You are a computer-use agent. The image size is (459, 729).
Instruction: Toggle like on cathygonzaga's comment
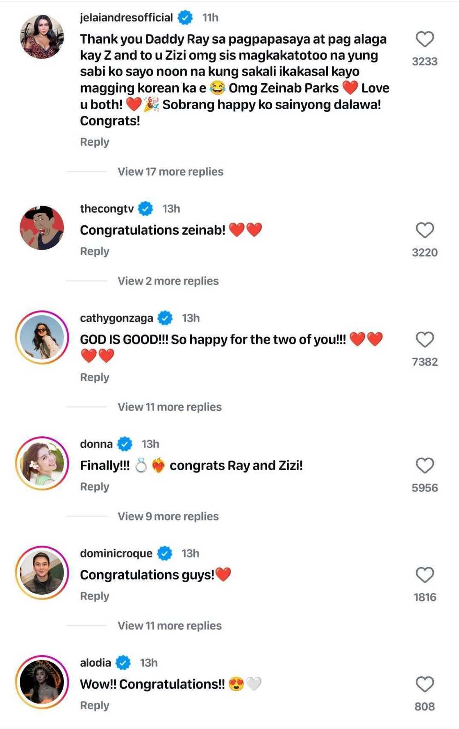(x=424, y=339)
